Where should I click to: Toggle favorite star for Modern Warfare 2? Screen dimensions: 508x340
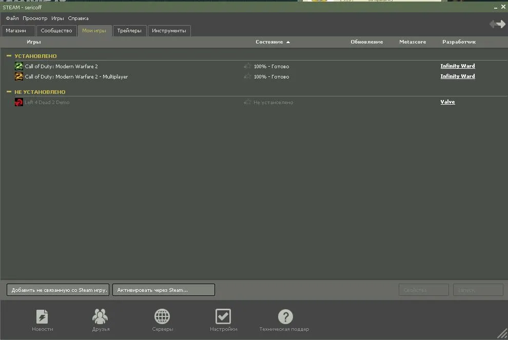pyautogui.click(x=247, y=66)
